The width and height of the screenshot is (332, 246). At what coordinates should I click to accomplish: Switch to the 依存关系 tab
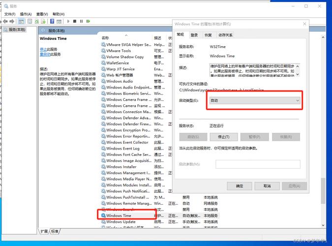(225, 35)
